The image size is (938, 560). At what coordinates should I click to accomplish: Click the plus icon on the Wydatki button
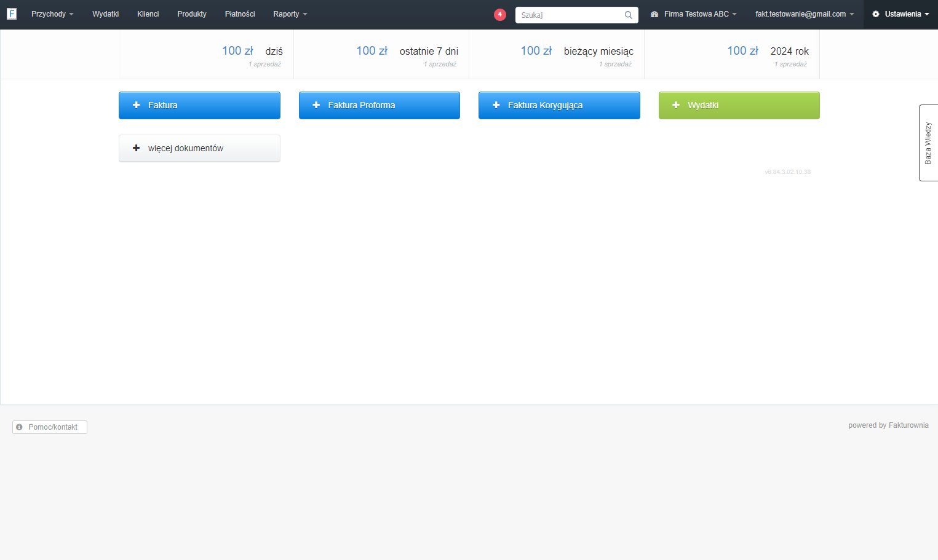(x=676, y=105)
